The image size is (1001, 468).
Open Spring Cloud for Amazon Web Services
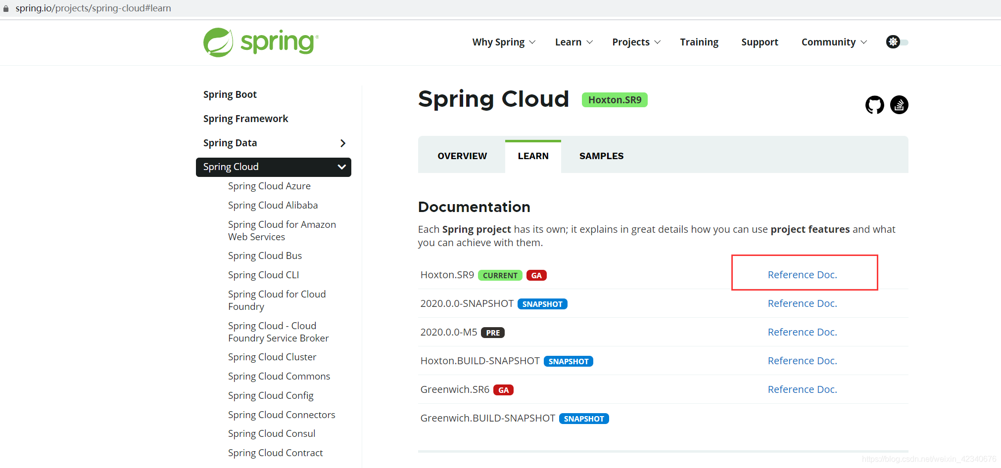pyautogui.click(x=282, y=231)
